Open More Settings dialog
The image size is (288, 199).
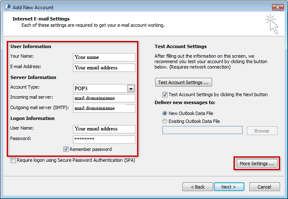(257, 163)
